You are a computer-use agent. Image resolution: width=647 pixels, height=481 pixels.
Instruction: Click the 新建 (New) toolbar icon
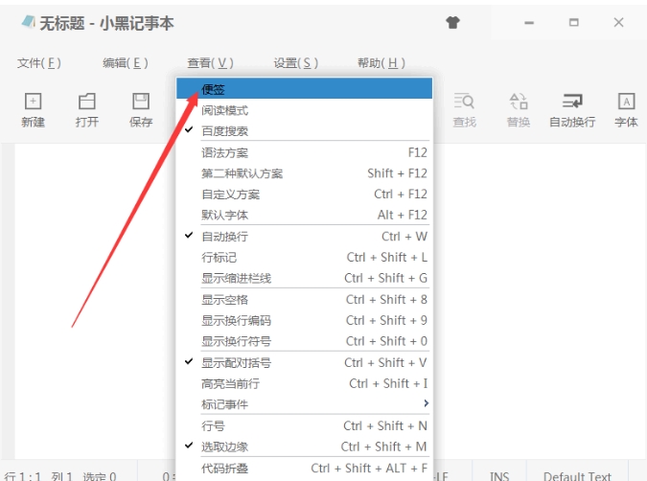click(x=33, y=109)
